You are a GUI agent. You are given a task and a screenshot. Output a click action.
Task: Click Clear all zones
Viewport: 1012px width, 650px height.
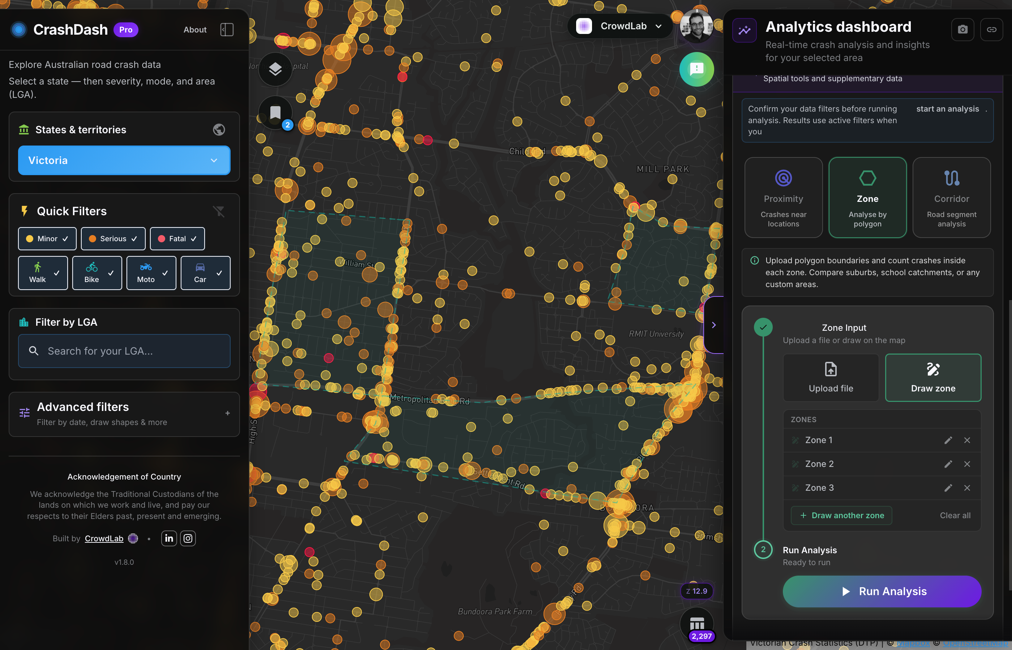click(x=955, y=515)
